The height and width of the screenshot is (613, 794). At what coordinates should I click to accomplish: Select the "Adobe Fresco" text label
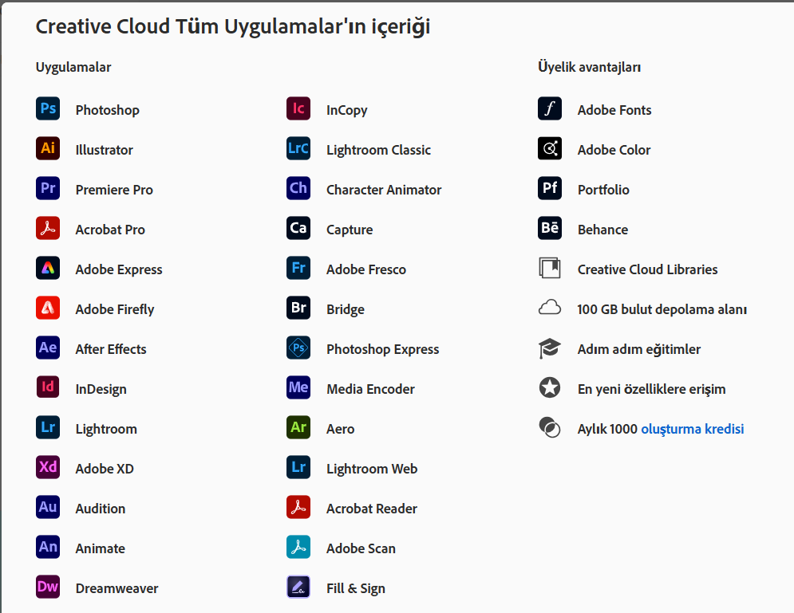click(x=366, y=269)
